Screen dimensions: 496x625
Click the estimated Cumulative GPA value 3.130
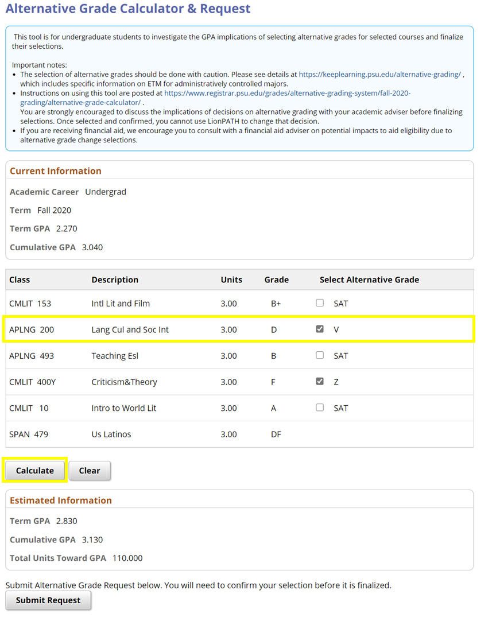(92, 540)
